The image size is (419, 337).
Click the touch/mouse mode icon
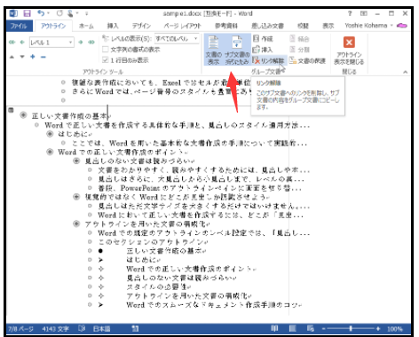coord(70,13)
